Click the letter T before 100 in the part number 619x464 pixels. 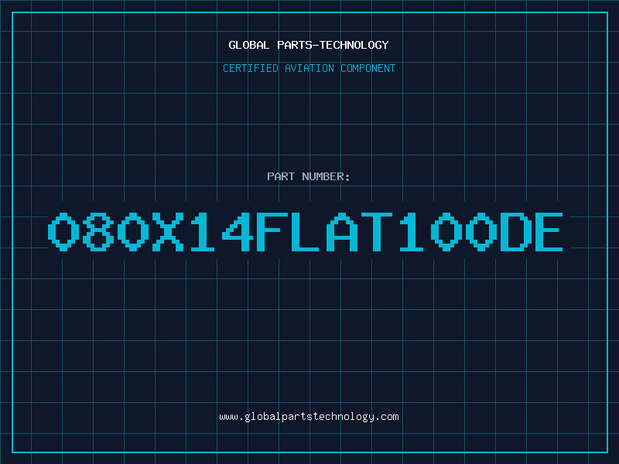click(x=377, y=231)
